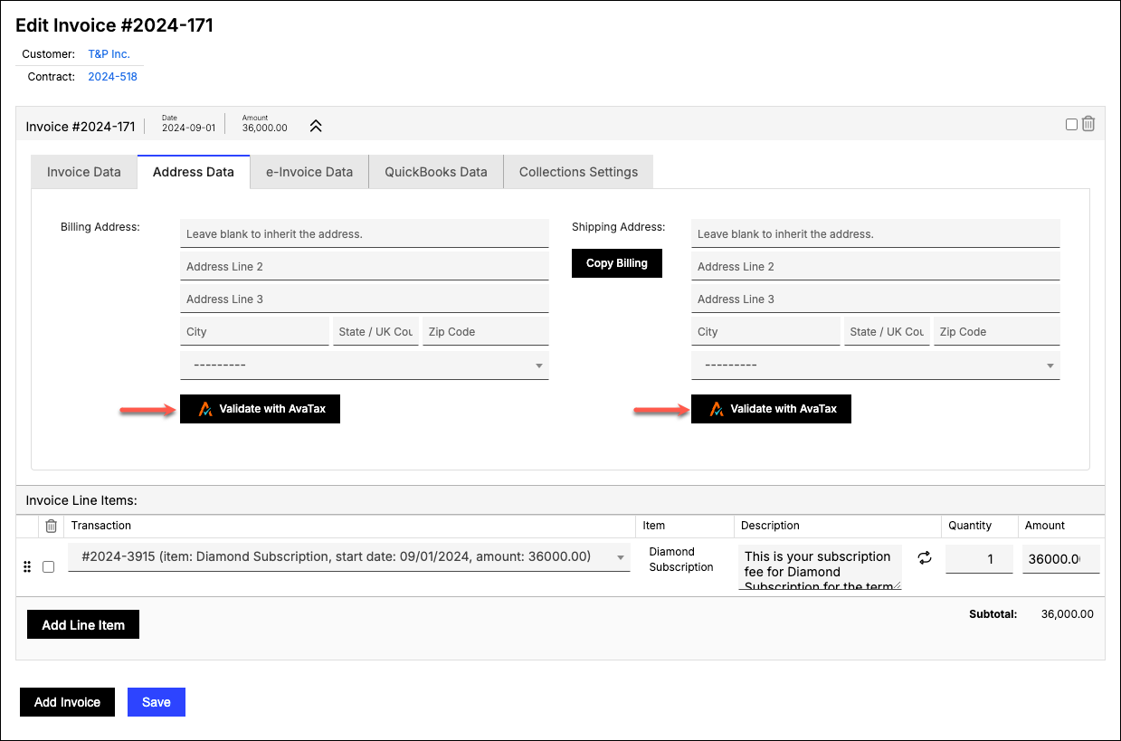Focus billing Address Line 3 field

(x=365, y=299)
